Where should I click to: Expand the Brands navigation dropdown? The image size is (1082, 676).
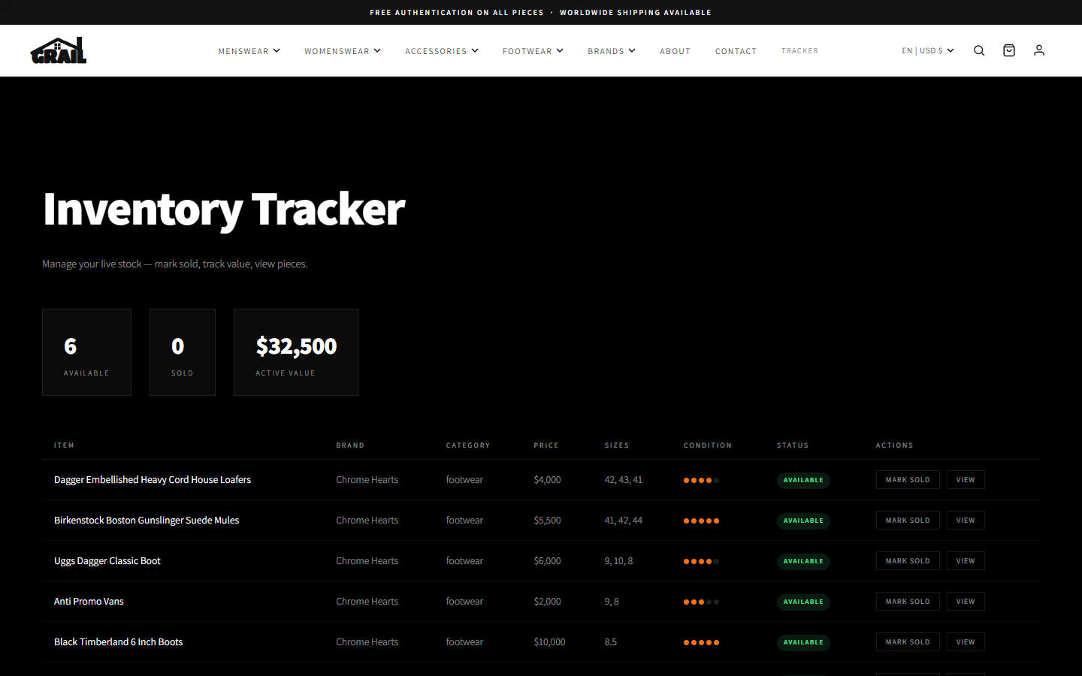click(x=611, y=51)
